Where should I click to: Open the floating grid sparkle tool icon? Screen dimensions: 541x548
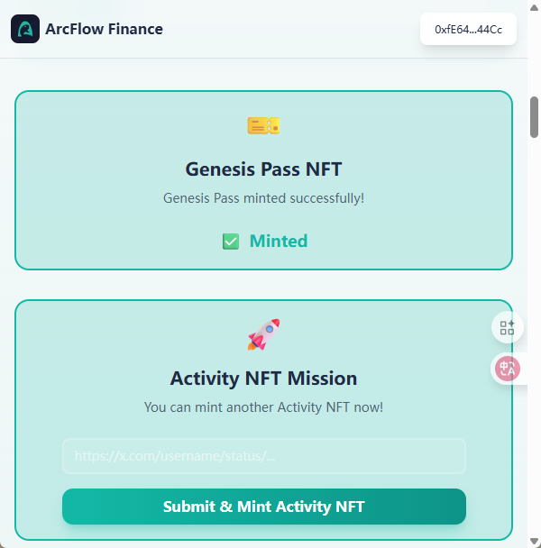click(507, 328)
